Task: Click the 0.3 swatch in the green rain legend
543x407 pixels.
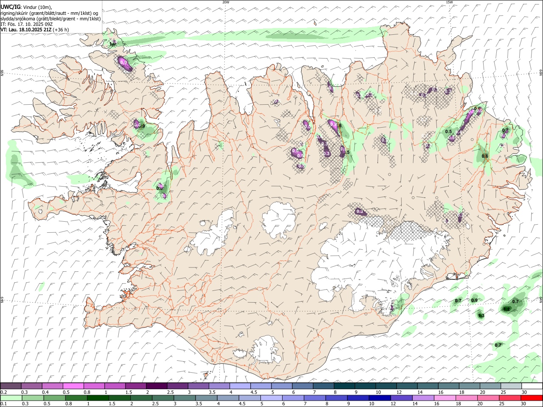Action: (x=33, y=398)
